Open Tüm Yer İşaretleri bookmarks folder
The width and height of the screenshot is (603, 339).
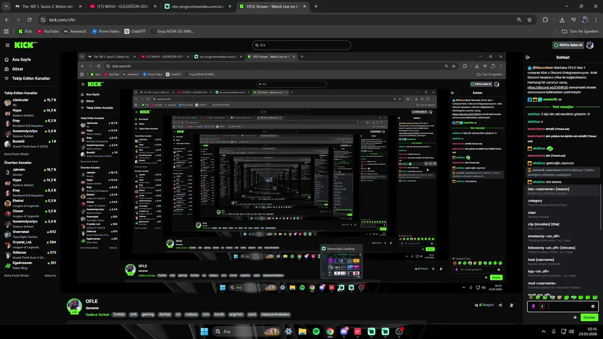[x=580, y=32]
